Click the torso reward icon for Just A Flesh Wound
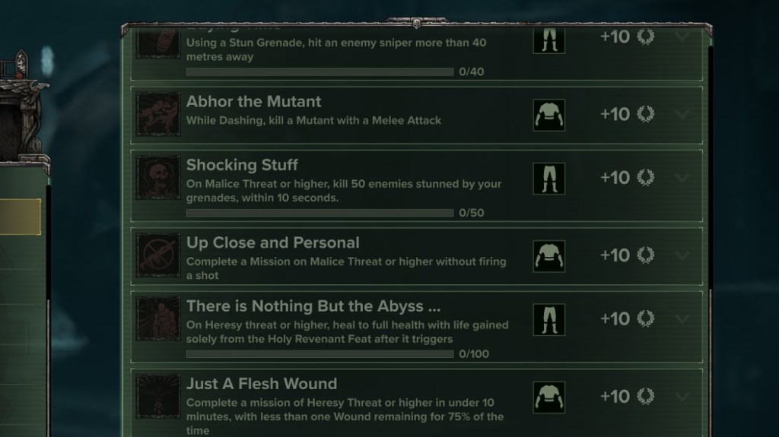Screen dimensions: 779x437 pyautogui.click(x=548, y=396)
